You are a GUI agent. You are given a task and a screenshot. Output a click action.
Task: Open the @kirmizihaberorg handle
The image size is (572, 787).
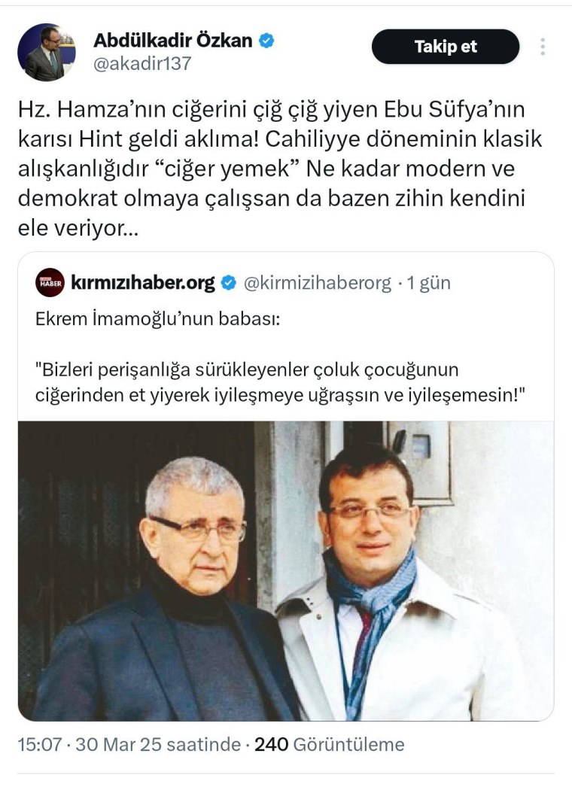[x=318, y=283]
